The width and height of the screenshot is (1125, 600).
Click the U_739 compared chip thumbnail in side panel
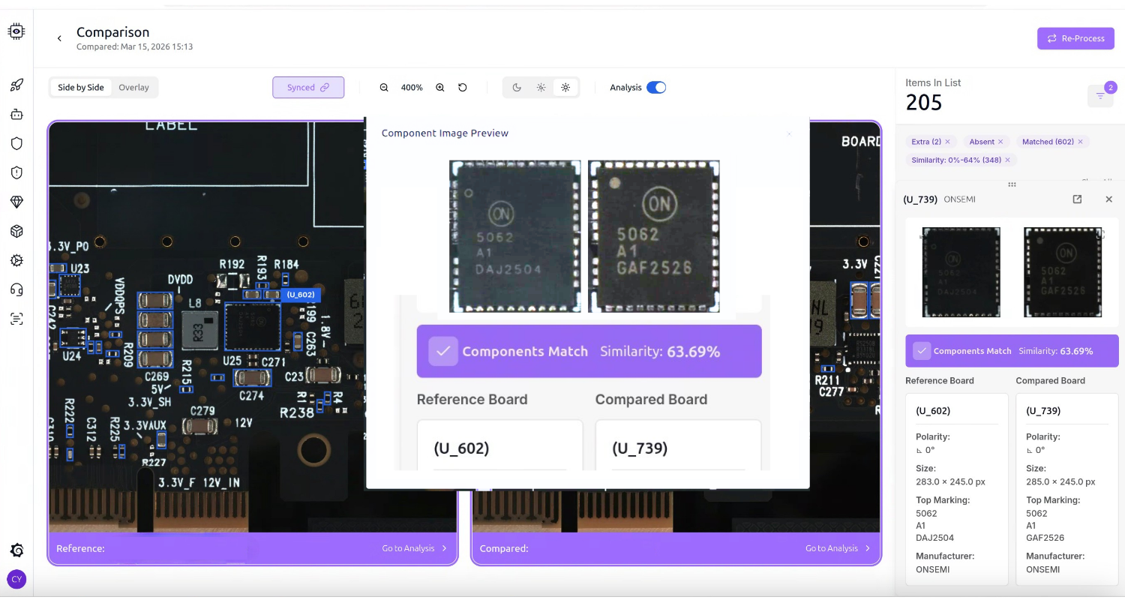click(x=1063, y=272)
